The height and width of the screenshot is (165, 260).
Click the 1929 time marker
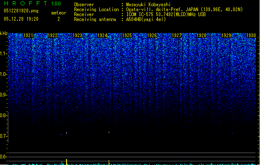[x=227, y=35]
